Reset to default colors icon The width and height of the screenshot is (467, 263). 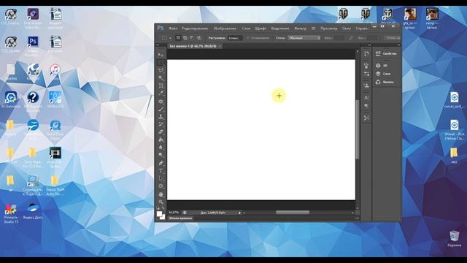click(158, 207)
